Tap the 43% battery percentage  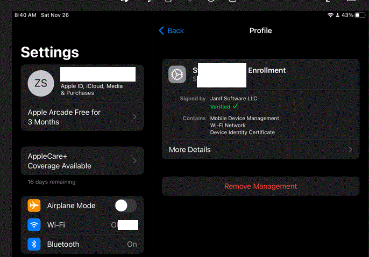click(347, 15)
